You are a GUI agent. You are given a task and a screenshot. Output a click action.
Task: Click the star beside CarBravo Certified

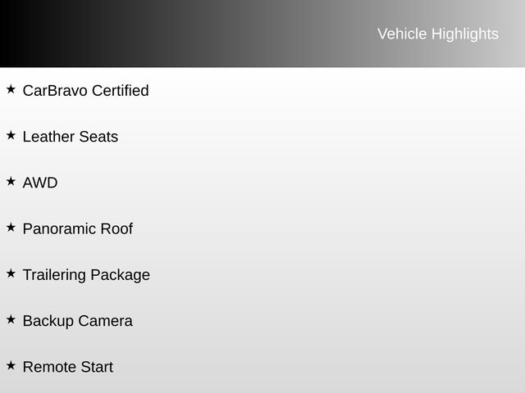[11, 89]
